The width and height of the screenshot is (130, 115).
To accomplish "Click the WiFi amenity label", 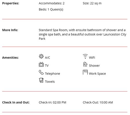I will [92, 58].
